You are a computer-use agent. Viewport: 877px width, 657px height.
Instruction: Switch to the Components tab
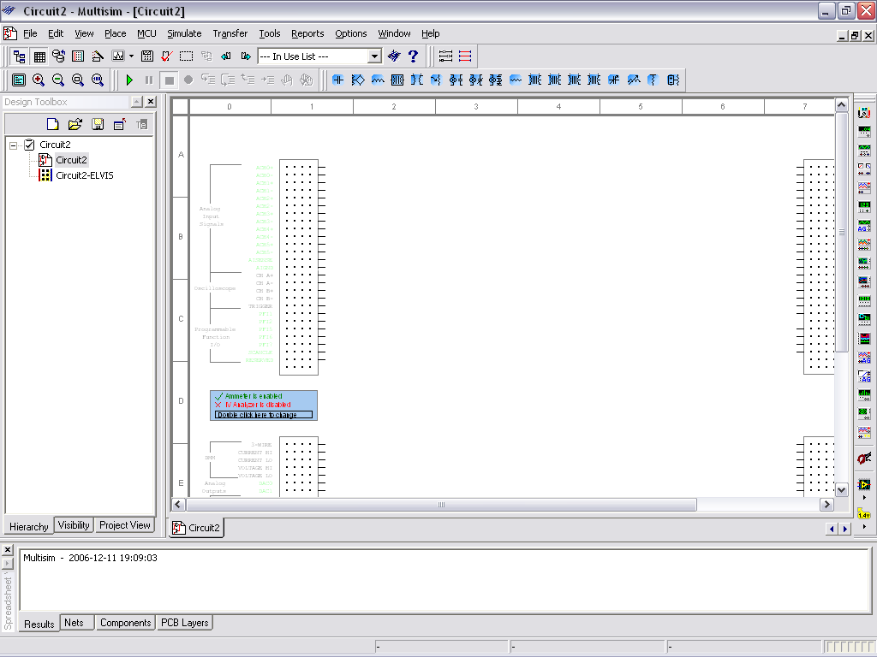click(x=125, y=623)
